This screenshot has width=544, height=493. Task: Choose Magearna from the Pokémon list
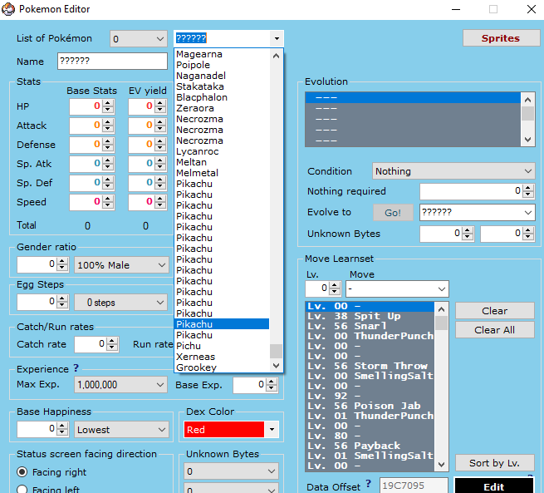(198, 54)
